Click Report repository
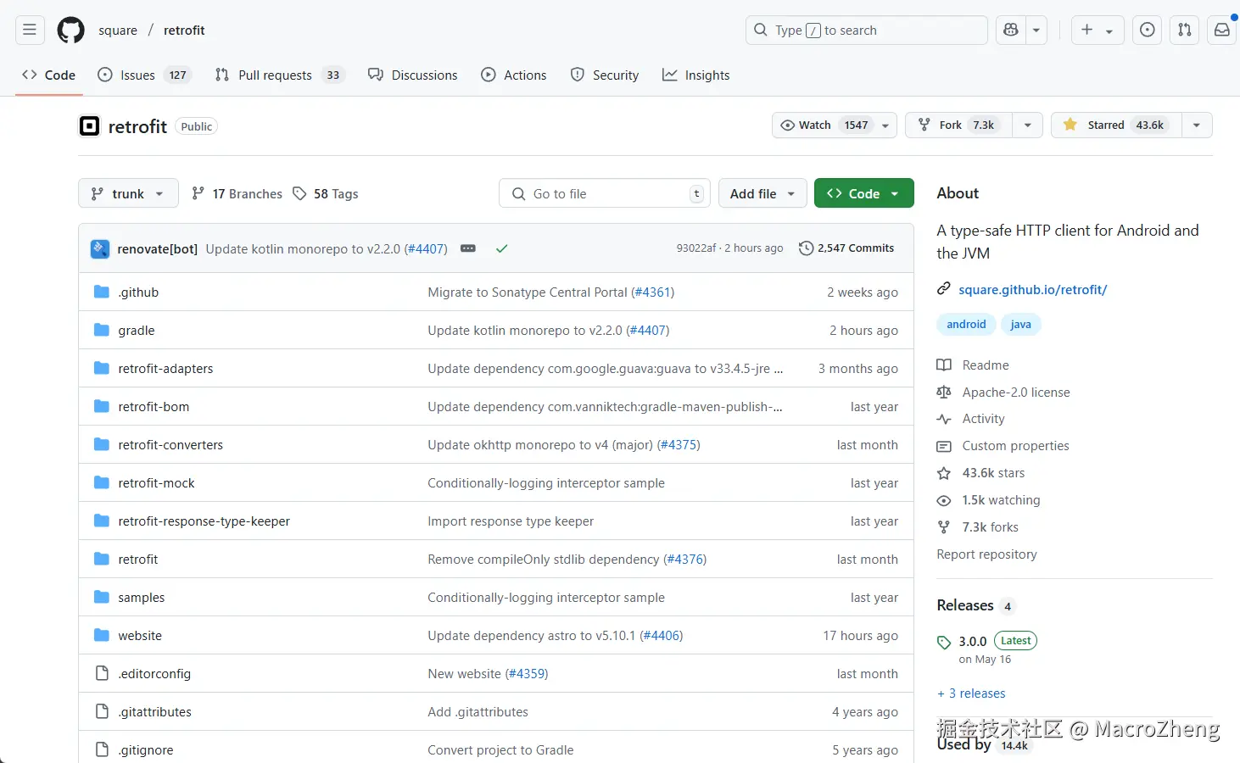1240x763 pixels. (986, 554)
